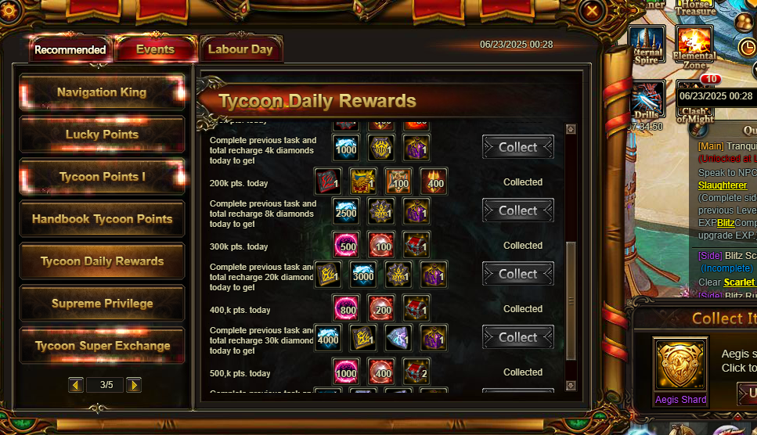Click the scrollbar up arrow in rewards list

coord(571,129)
